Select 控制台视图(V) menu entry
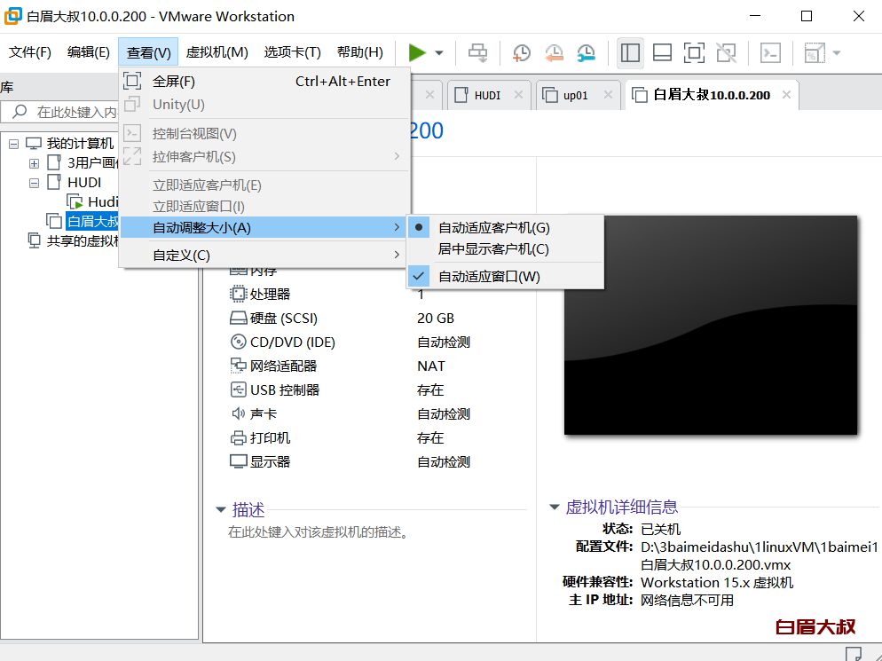 coord(264,134)
